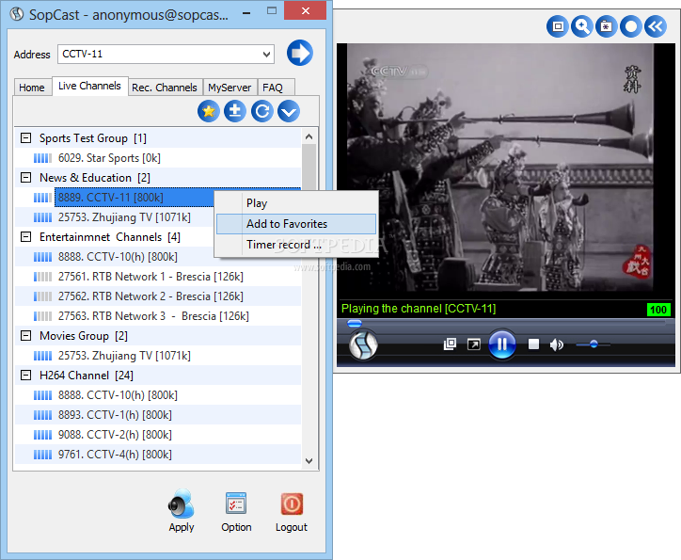The image size is (681, 560).
Task: Click the Logout power icon
Action: (292, 504)
